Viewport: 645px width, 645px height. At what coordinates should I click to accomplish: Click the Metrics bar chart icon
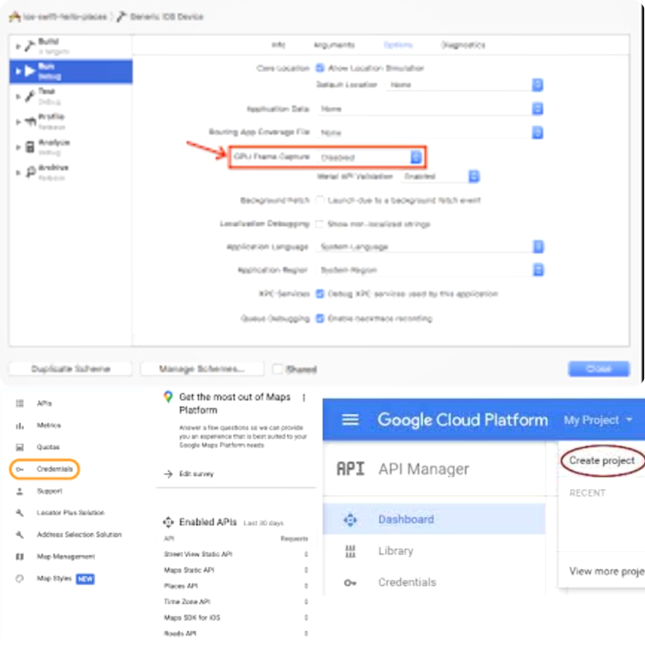pos(20,426)
